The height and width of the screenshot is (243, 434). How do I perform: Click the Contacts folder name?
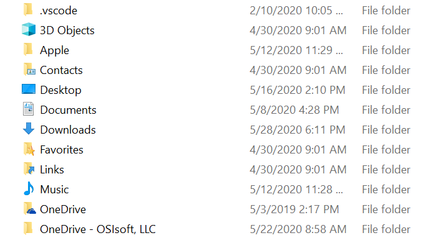61,70
